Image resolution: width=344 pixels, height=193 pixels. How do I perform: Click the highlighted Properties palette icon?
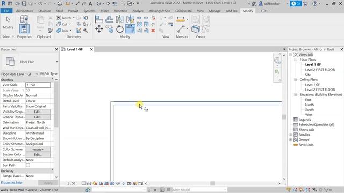[24, 29]
